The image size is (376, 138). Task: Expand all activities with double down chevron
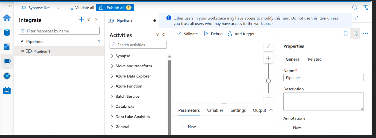(x=158, y=35)
